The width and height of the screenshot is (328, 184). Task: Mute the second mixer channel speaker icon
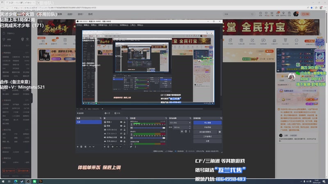(132, 138)
